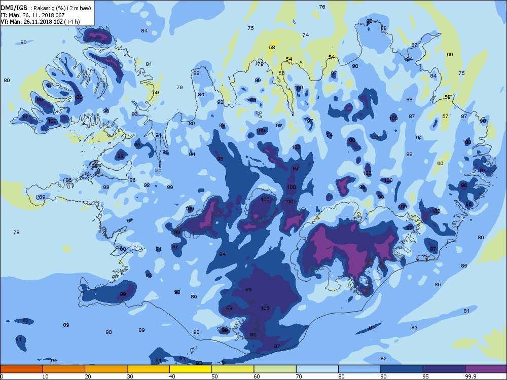The image size is (507, 380).
Task: Click the '95' tick label in legend bar
Action: (425, 376)
